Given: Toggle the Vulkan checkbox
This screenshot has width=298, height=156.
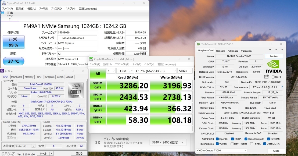Looking at the screenshot, I should [217, 144].
